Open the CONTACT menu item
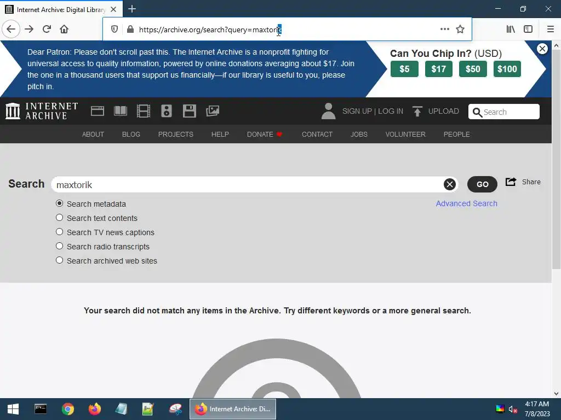Screen dimensions: 561x420 pos(317,135)
